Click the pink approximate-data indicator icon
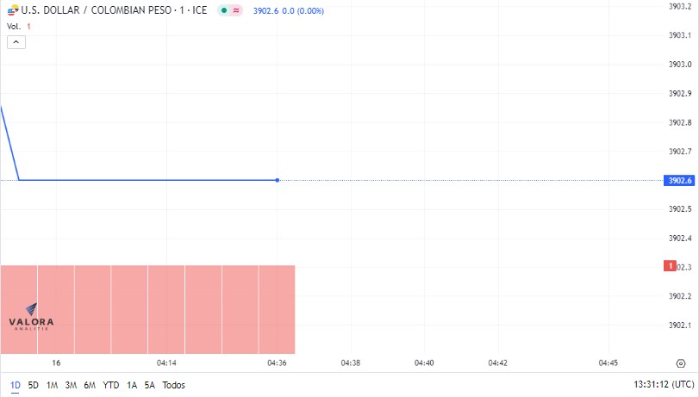 click(x=236, y=10)
